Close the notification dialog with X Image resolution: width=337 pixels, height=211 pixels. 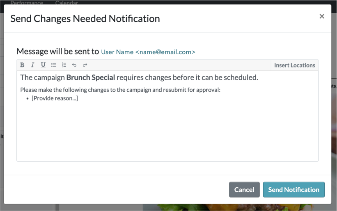322,16
